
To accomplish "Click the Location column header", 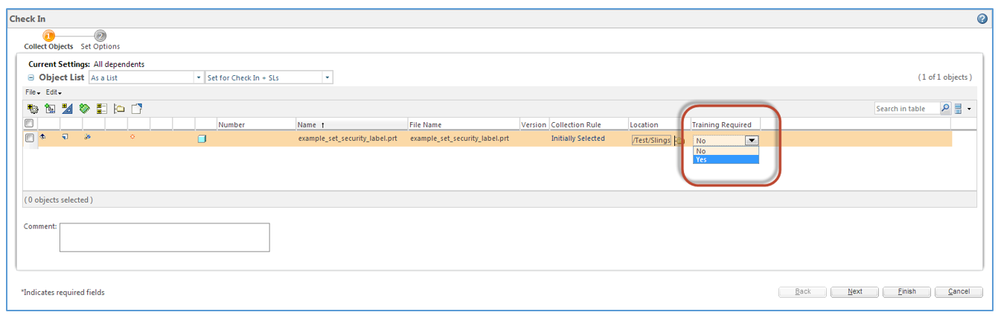I will (x=659, y=124).
